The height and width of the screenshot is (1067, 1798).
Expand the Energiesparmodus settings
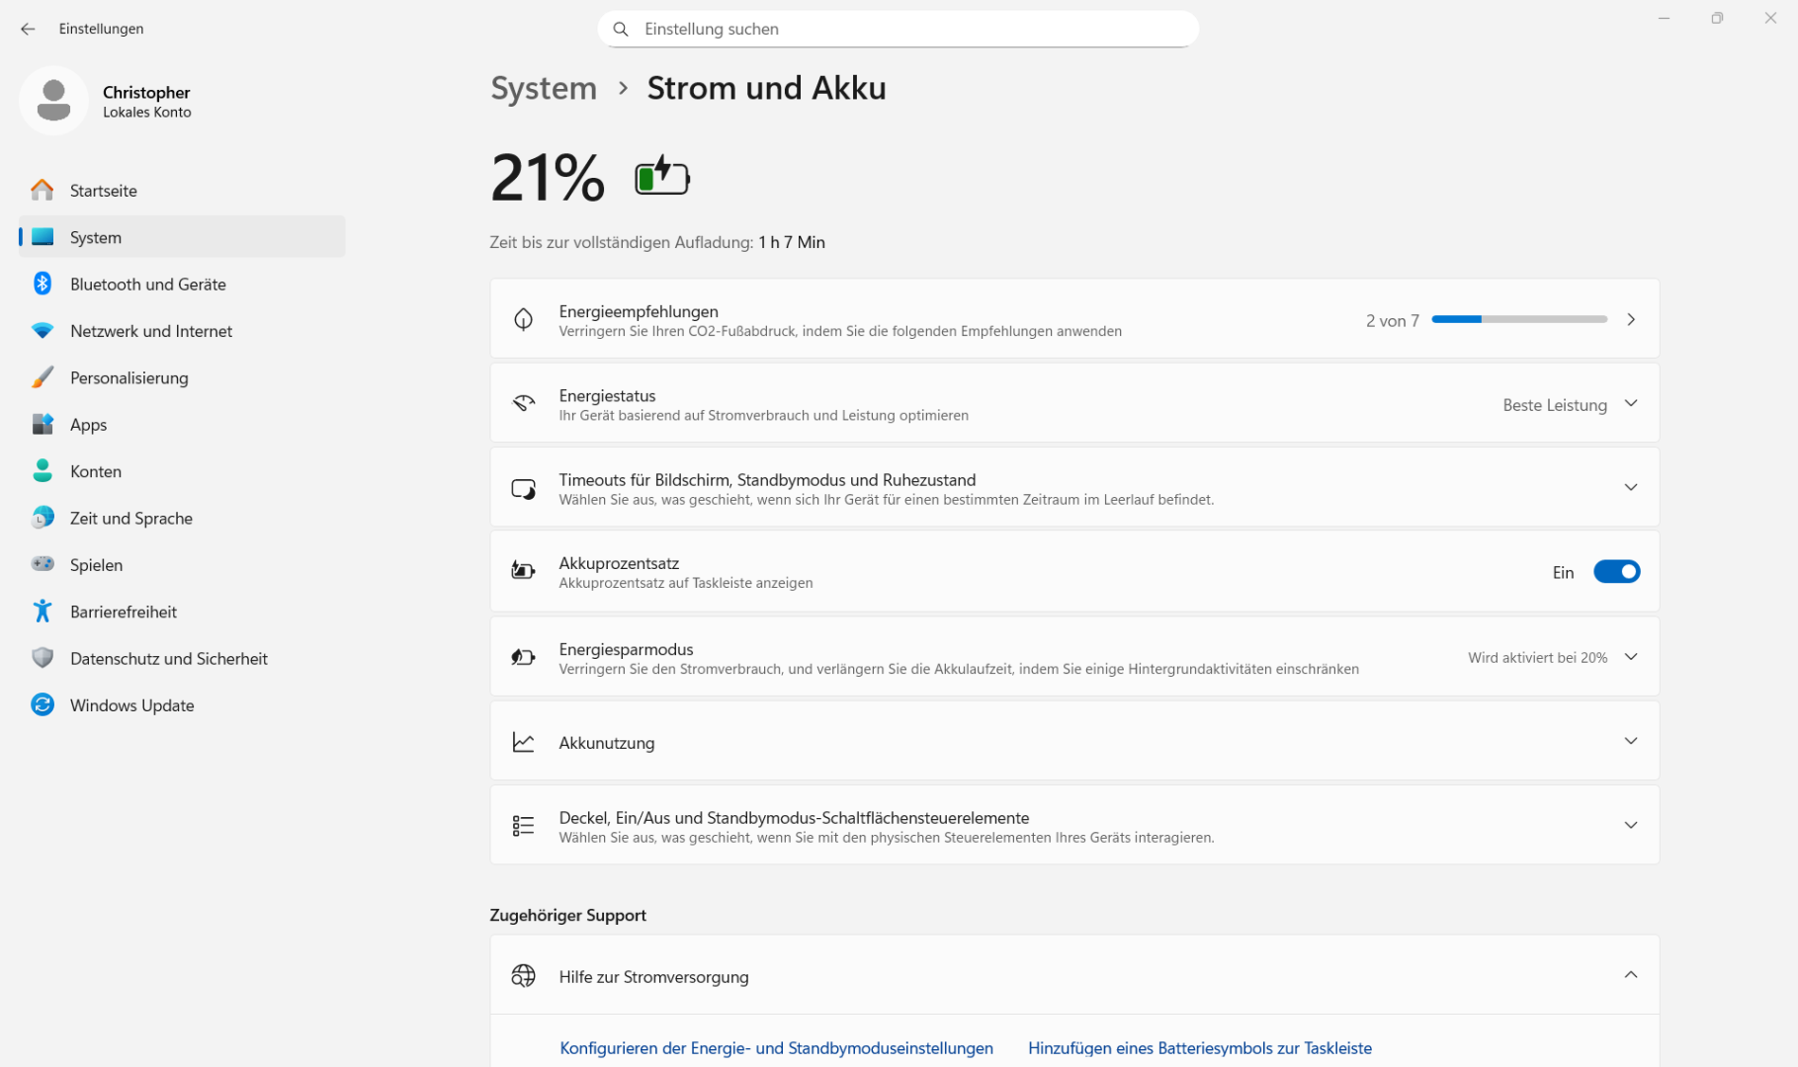click(1630, 657)
